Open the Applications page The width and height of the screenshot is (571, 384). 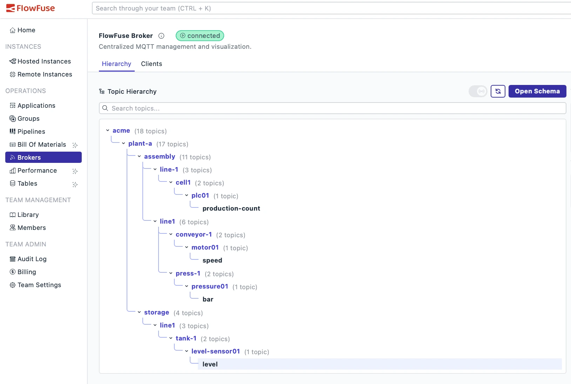(43, 106)
